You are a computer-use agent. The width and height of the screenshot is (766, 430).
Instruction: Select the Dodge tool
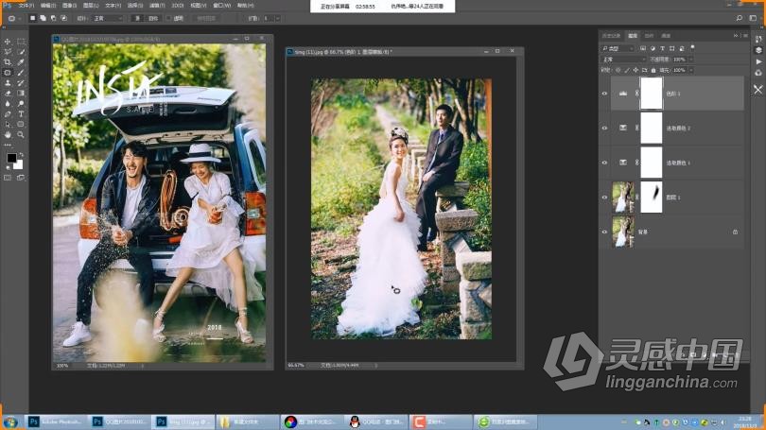(x=21, y=103)
